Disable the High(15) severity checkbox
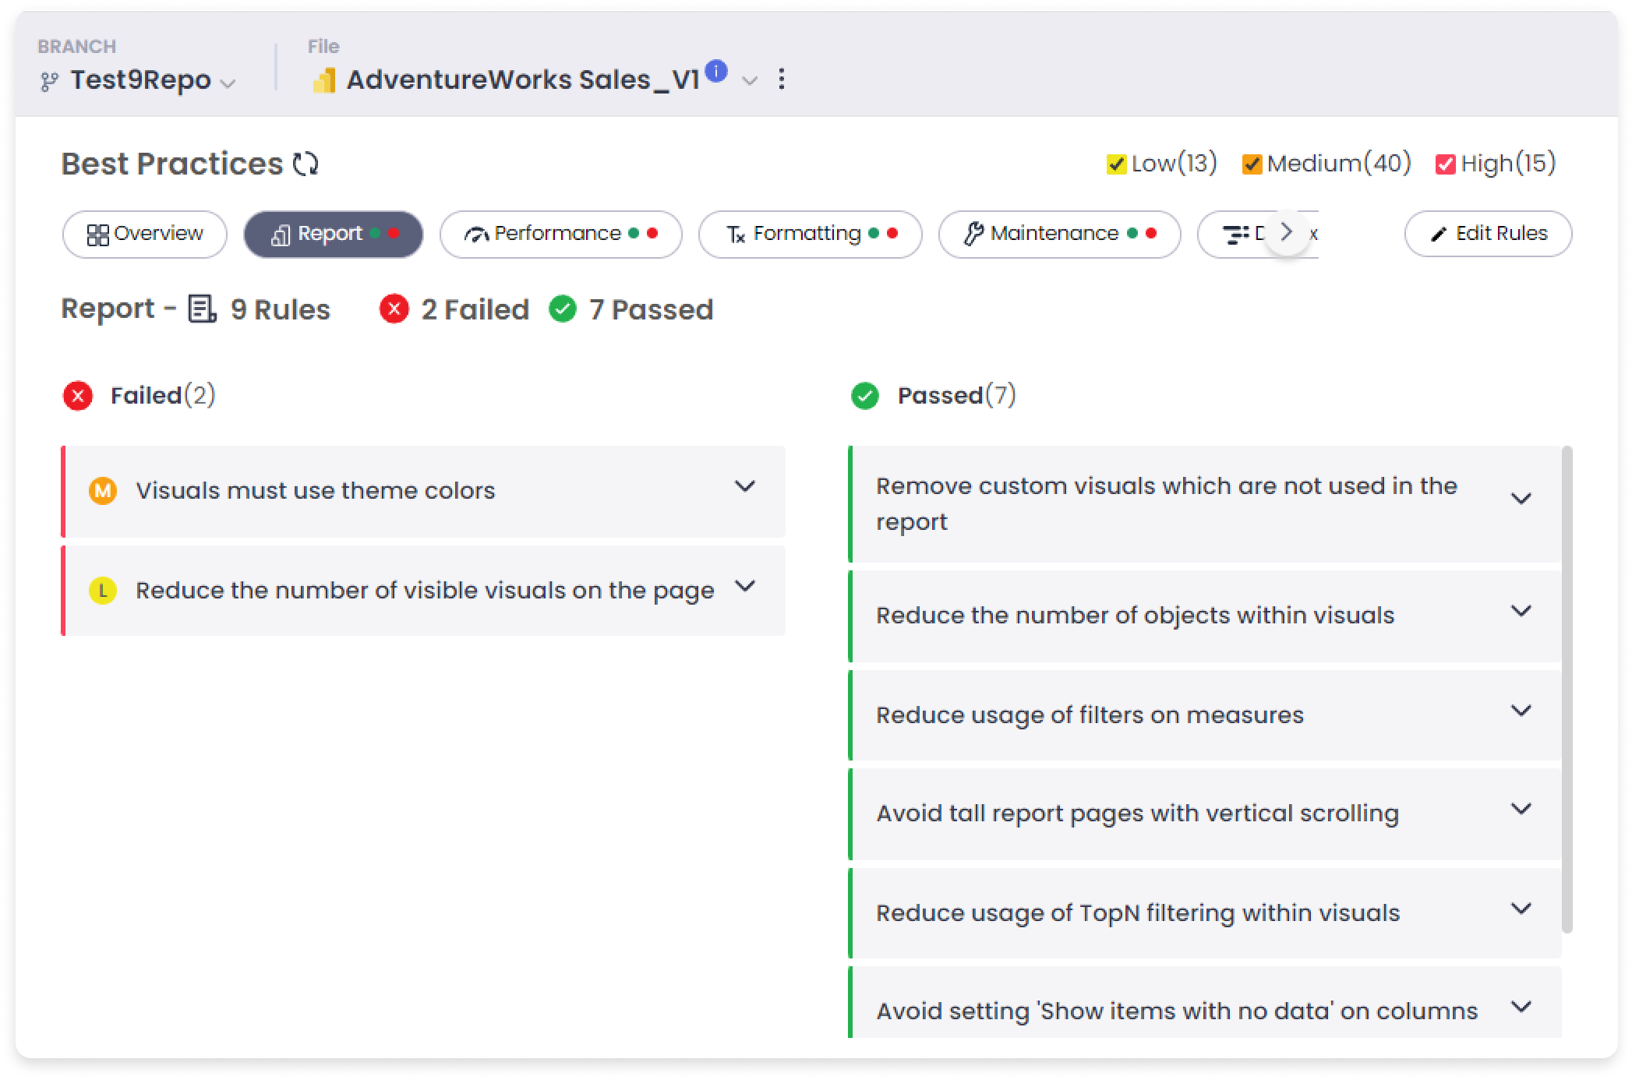Image resolution: width=1632 pixels, height=1080 pixels. [1445, 164]
